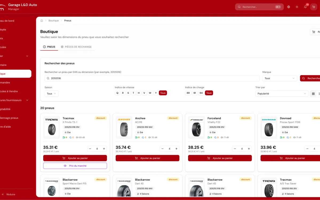Select speed index R

coord(123,93)
